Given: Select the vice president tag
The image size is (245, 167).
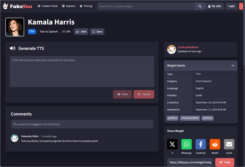Looking at the screenshot, I should tap(190, 118).
